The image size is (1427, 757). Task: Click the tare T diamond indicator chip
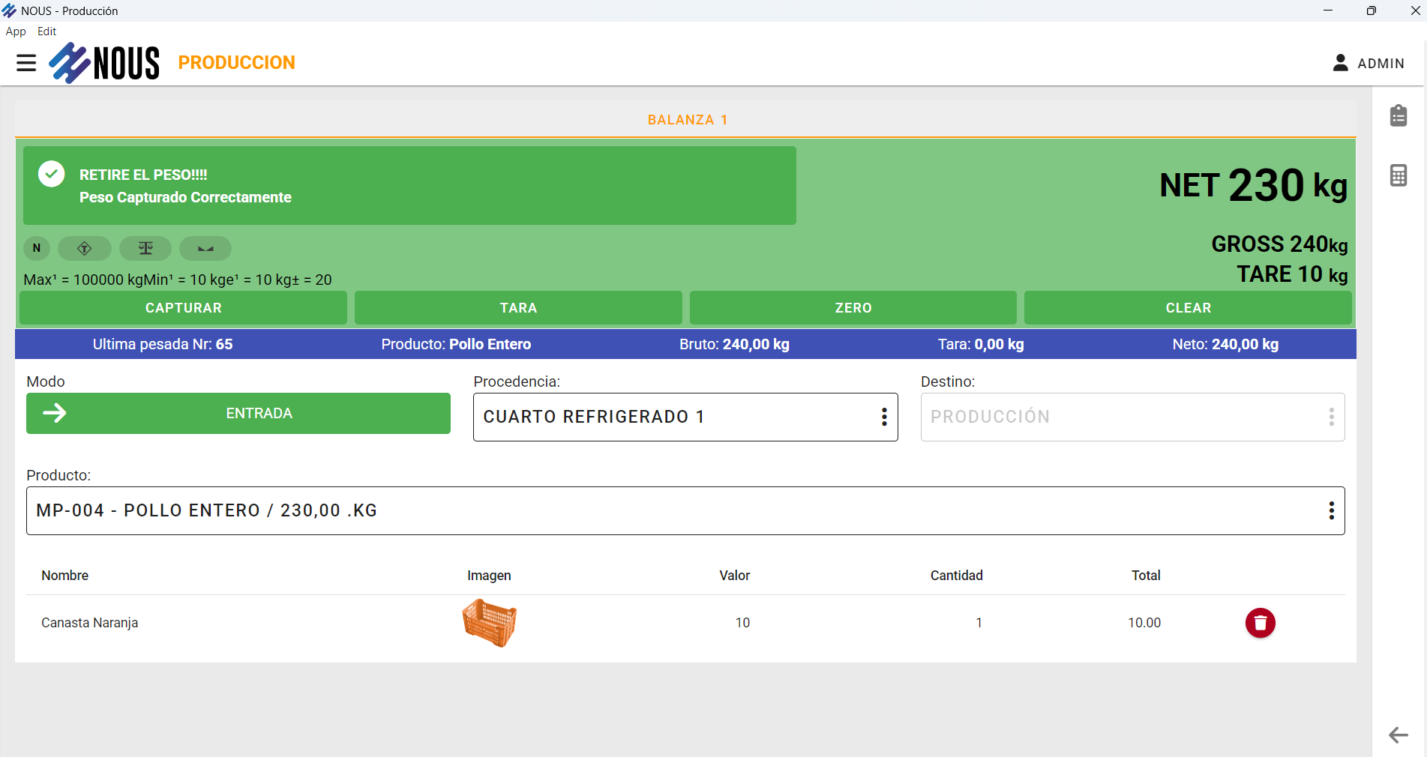click(85, 248)
